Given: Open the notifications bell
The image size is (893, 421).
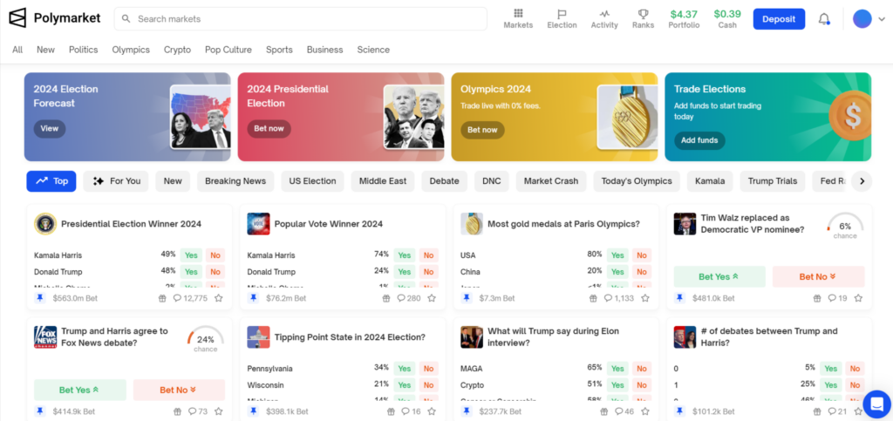Looking at the screenshot, I should (x=824, y=19).
